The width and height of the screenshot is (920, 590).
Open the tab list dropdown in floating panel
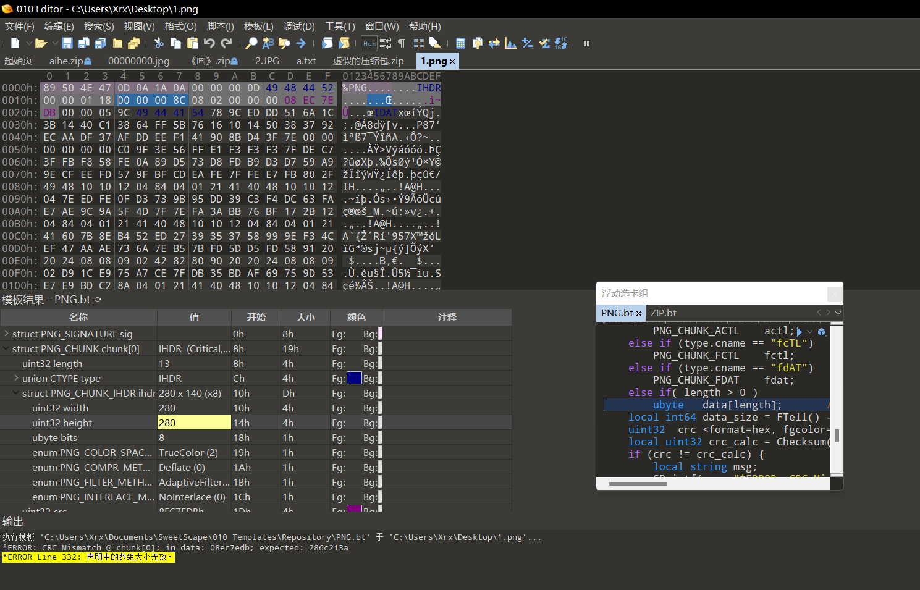pos(838,313)
